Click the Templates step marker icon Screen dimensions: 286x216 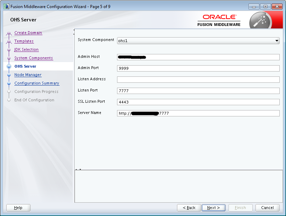pyautogui.click(x=9, y=41)
